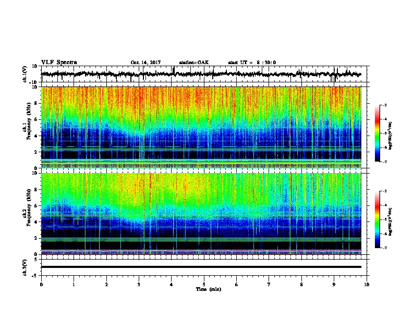Screen dimensions: 413x319
Task: Click the "ch.1(V)" waveform axis label
Action: pos(25,74)
